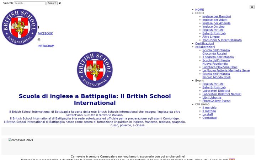Open Baby British Lab under CORSI
Image resolution: width=256 pixels, height=160 pixels.
214,33
